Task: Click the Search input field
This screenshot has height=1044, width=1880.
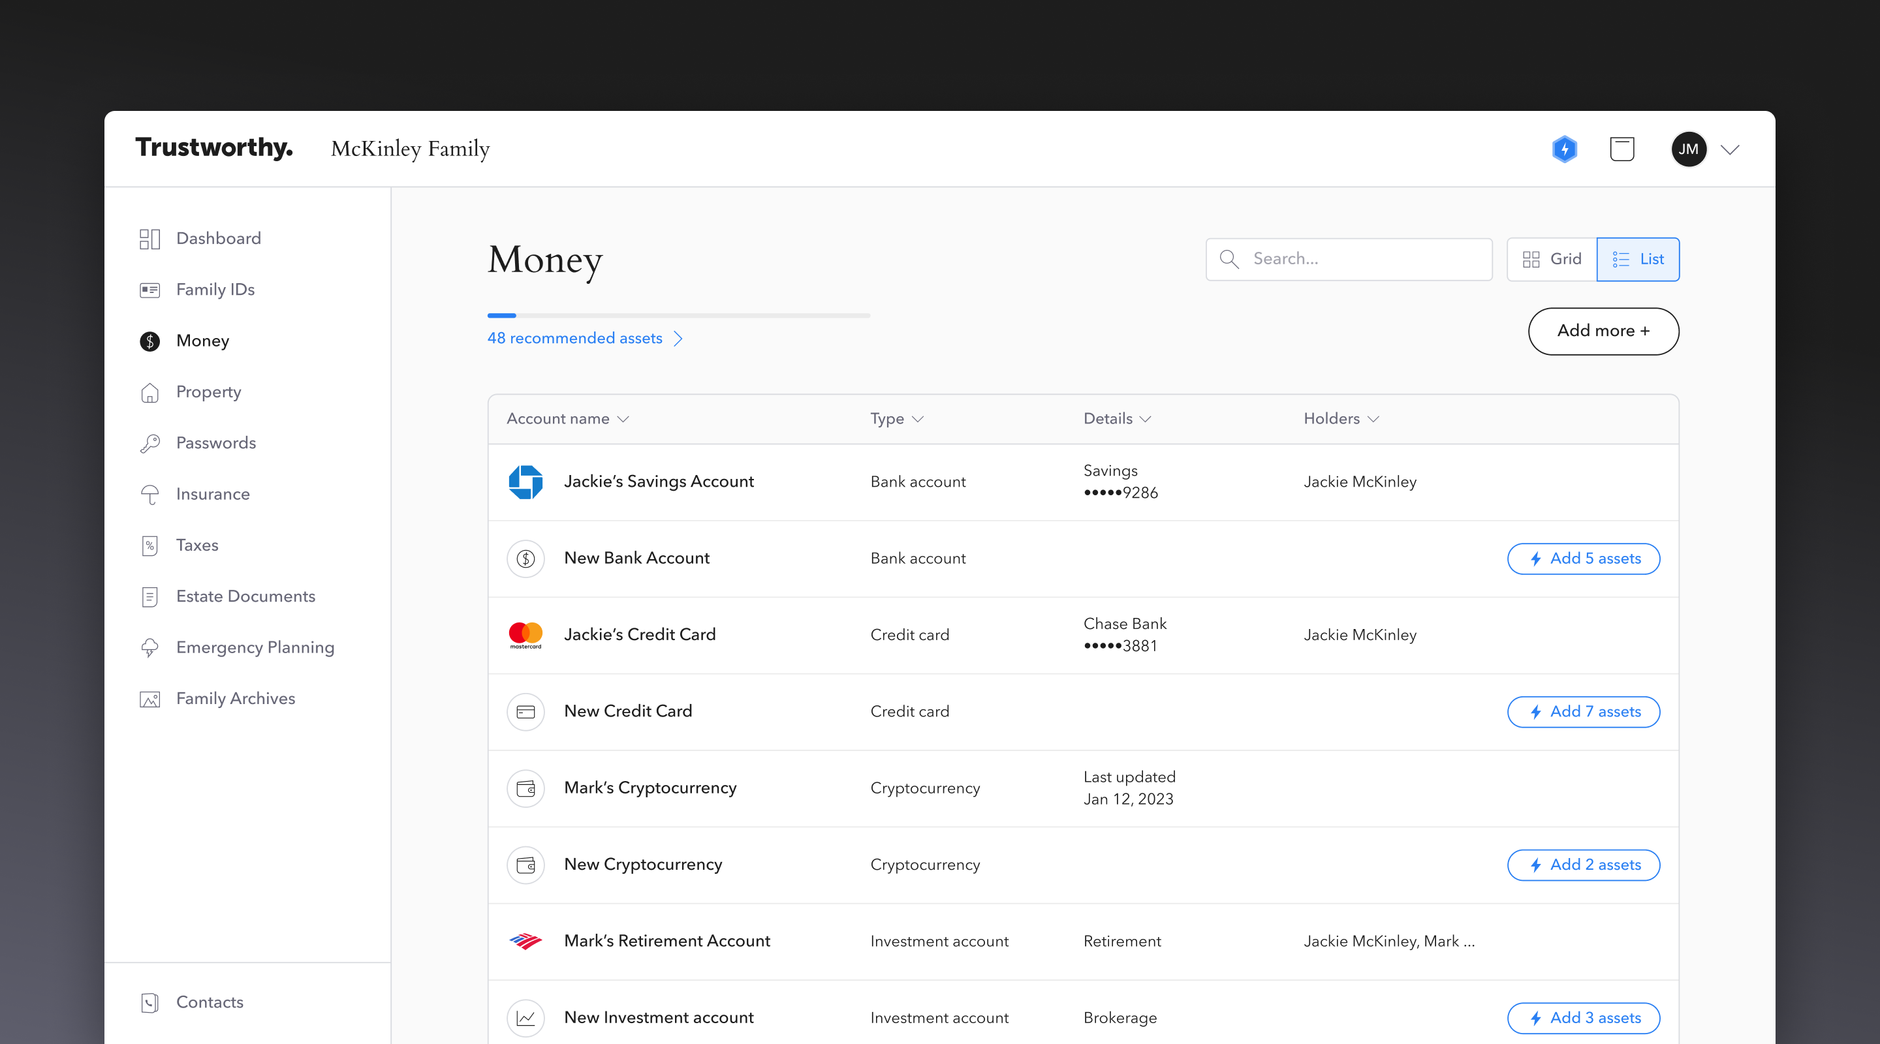Action: click(1349, 259)
